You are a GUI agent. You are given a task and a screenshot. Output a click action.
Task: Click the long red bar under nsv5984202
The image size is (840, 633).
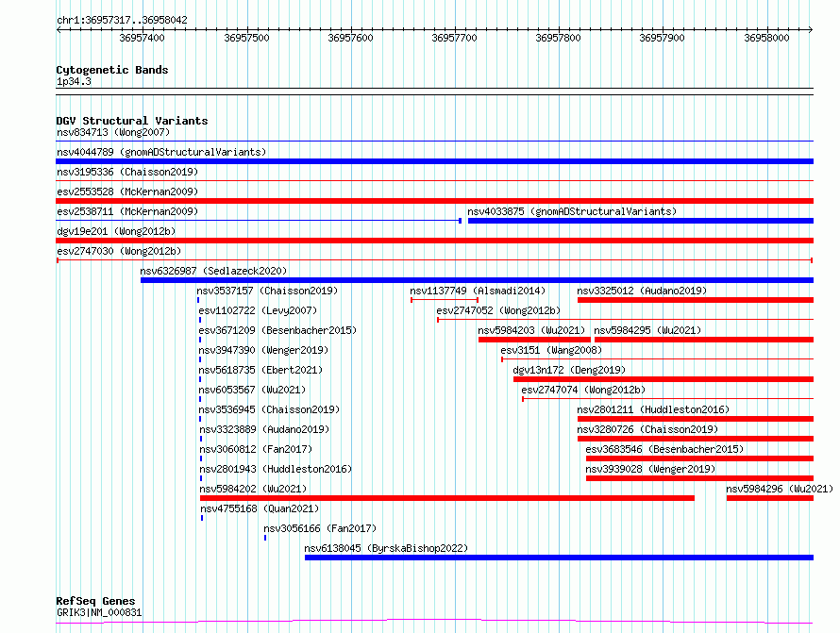(447, 498)
